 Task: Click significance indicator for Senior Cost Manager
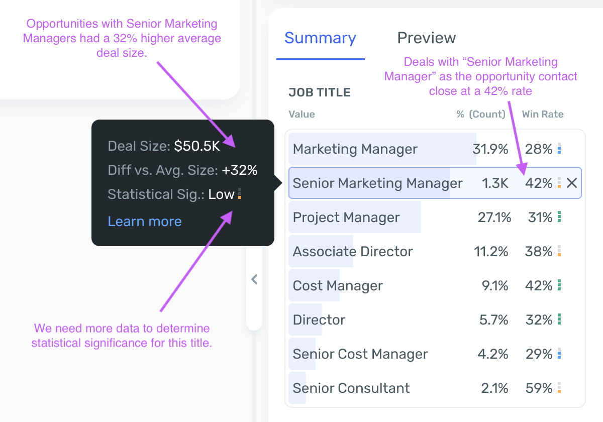click(x=559, y=354)
